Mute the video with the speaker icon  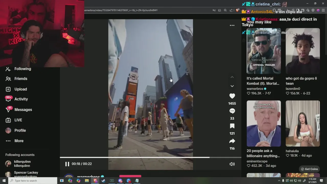point(232,164)
